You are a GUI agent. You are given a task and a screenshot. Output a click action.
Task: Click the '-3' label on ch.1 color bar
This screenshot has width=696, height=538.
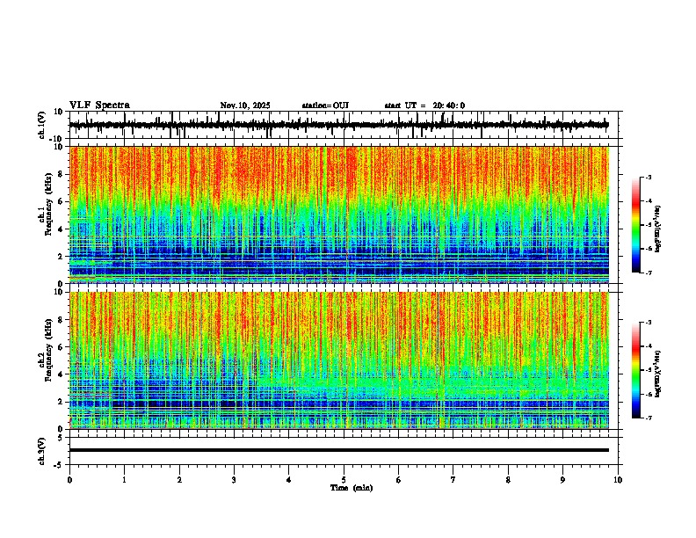coord(648,177)
